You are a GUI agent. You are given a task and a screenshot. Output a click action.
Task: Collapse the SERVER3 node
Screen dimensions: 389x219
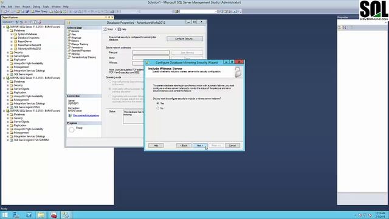(x=4, y=111)
